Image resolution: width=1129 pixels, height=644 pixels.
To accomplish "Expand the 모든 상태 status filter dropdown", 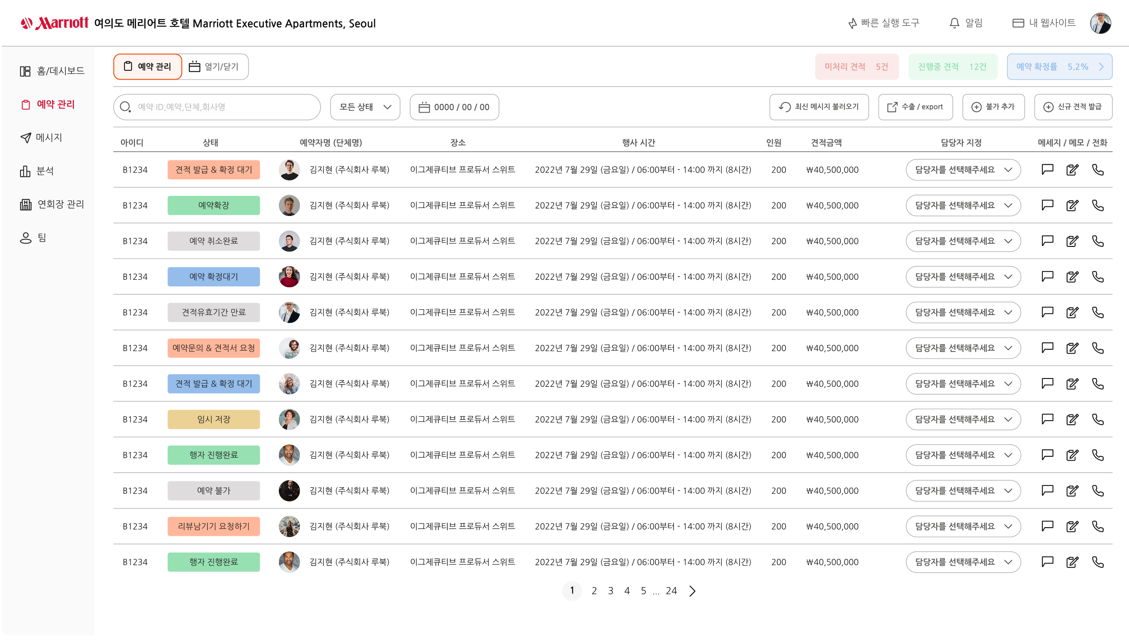I will point(365,107).
